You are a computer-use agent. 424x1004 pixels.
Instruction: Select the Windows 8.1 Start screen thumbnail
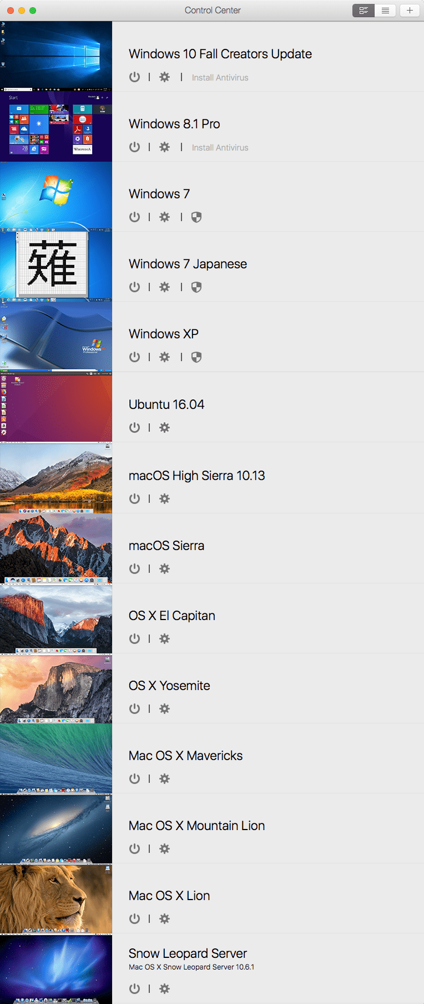tap(56, 127)
